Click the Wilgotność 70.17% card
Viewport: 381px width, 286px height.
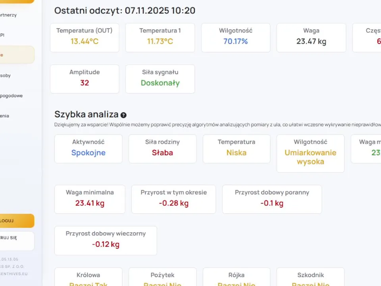click(236, 37)
